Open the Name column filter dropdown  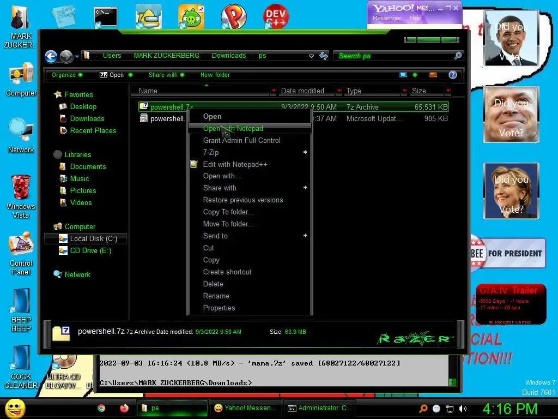coord(274,91)
